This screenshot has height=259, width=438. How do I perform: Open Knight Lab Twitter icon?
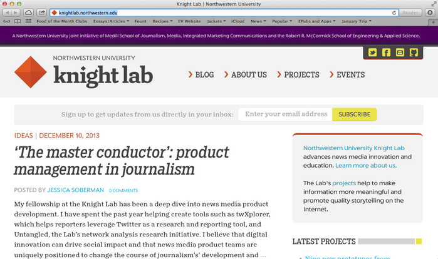tap(372, 53)
